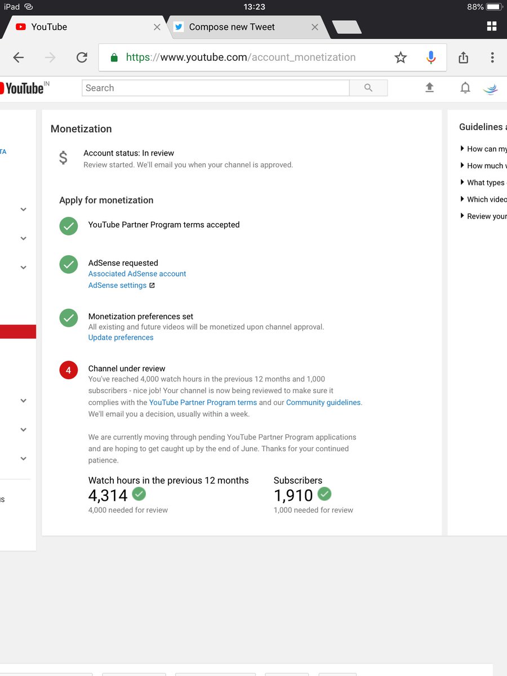
Task: Start voice search with the microphone icon
Action: tap(431, 57)
